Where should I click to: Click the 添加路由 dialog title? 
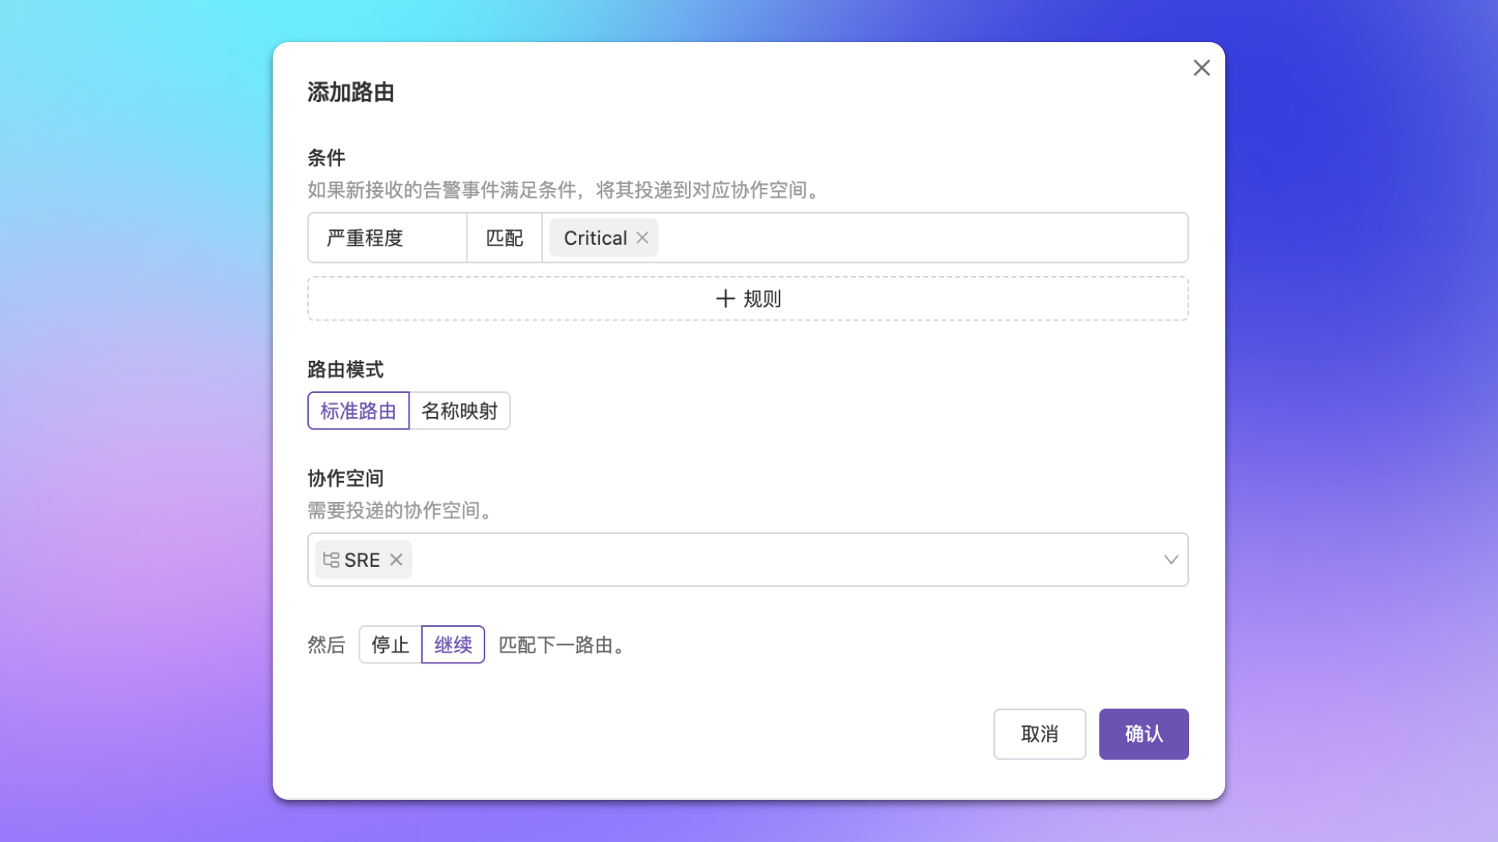350,92
